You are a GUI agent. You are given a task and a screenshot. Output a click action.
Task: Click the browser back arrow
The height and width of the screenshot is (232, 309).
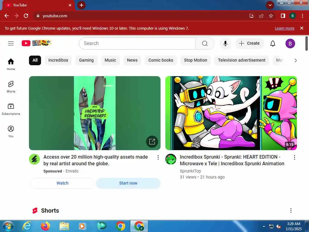[x=7, y=16]
